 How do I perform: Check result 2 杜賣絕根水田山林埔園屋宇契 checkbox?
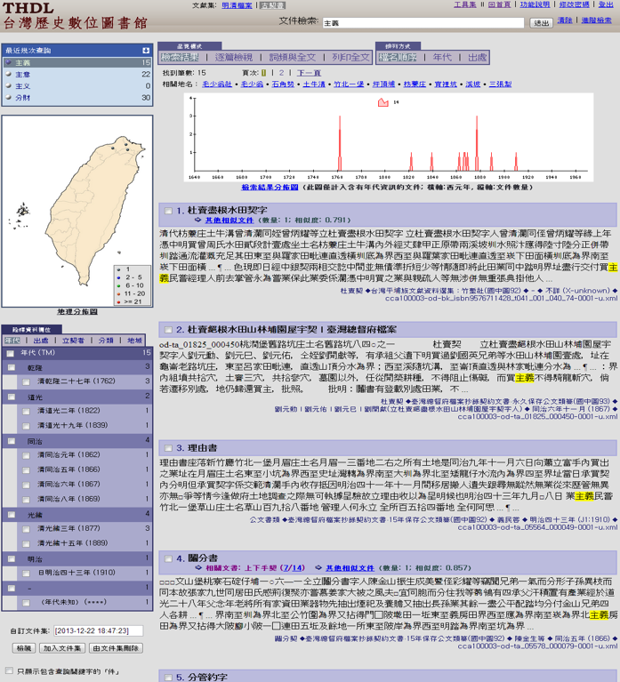coord(168,330)
